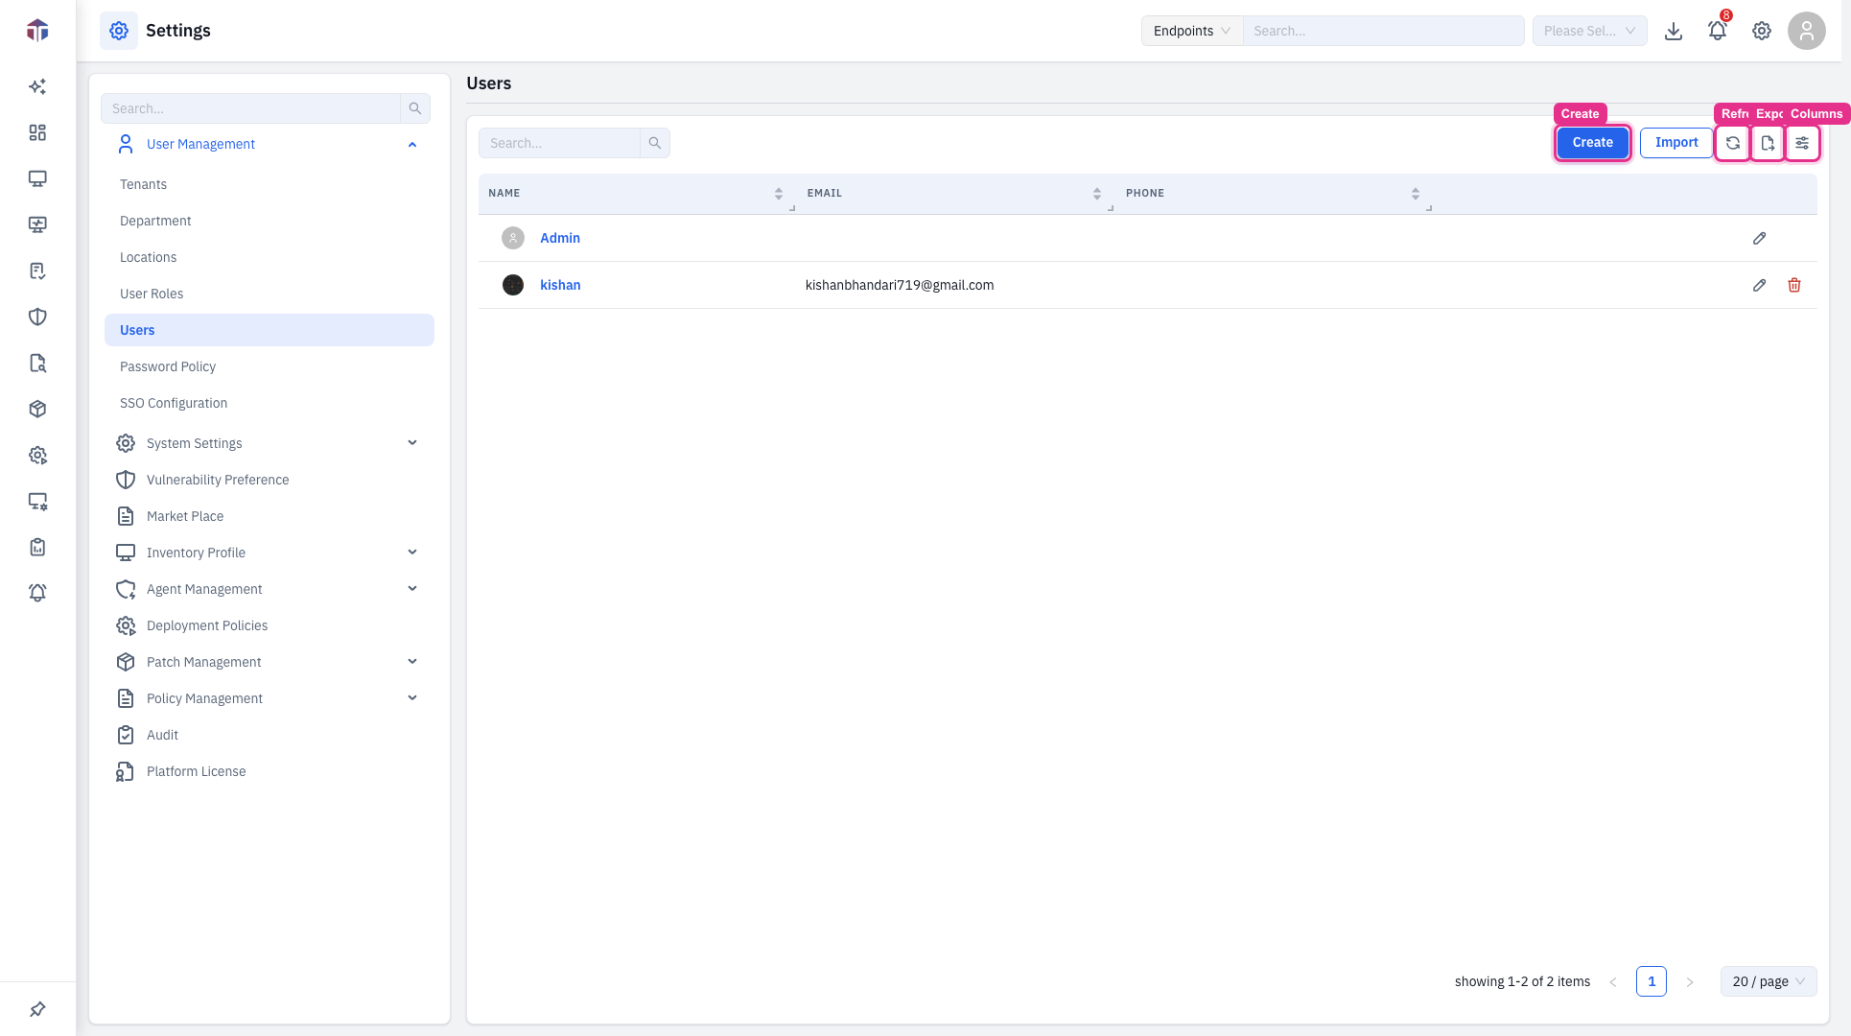1851x1036 pixels.
Task: Select Users in the settings menu
Action: tap(269, 330)
